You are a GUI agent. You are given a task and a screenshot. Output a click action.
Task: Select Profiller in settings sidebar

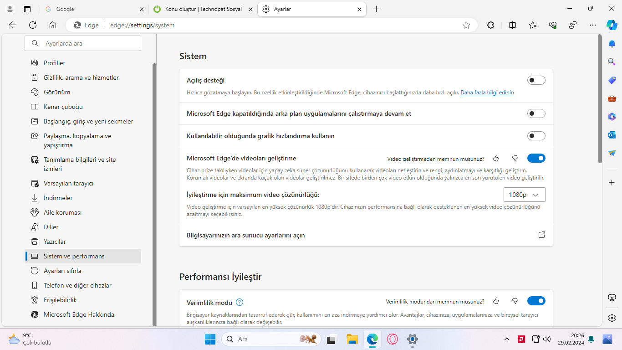point(83,63)
